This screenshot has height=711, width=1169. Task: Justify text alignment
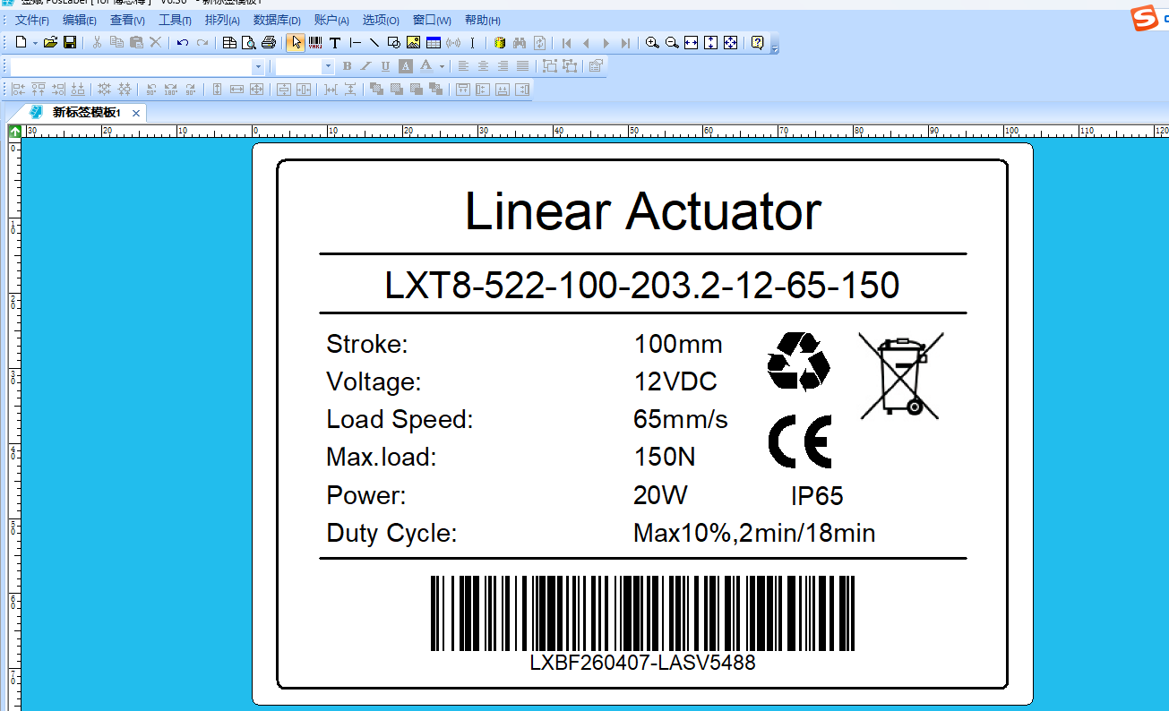tap(522, 66)
